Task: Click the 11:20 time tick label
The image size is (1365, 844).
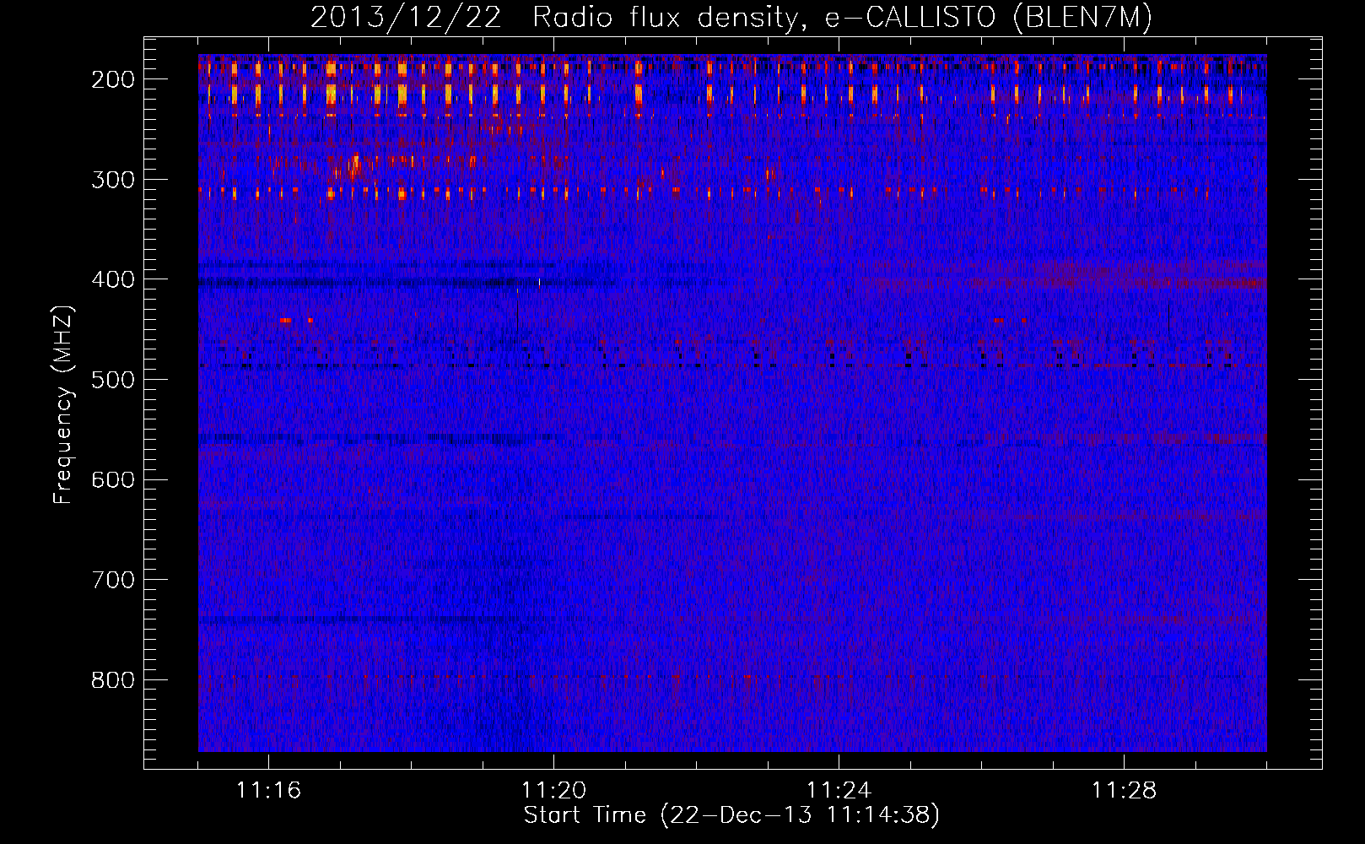Action: pyautogui.click(x=553, y=791)
